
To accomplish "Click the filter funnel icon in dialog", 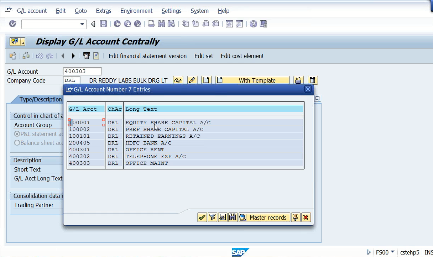I will [213, 217].
